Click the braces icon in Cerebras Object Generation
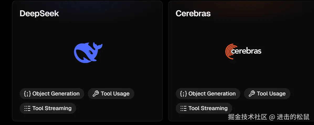 click(183, 94)
